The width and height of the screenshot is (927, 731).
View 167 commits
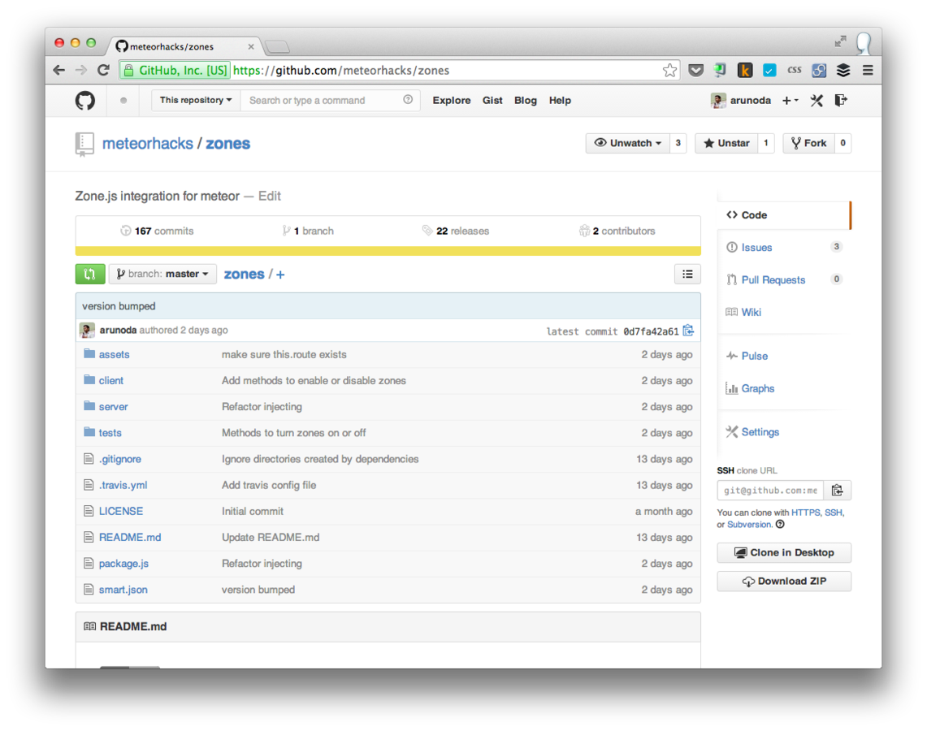158,231
